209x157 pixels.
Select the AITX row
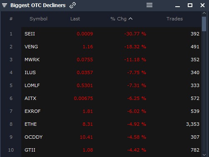point(111,98)
